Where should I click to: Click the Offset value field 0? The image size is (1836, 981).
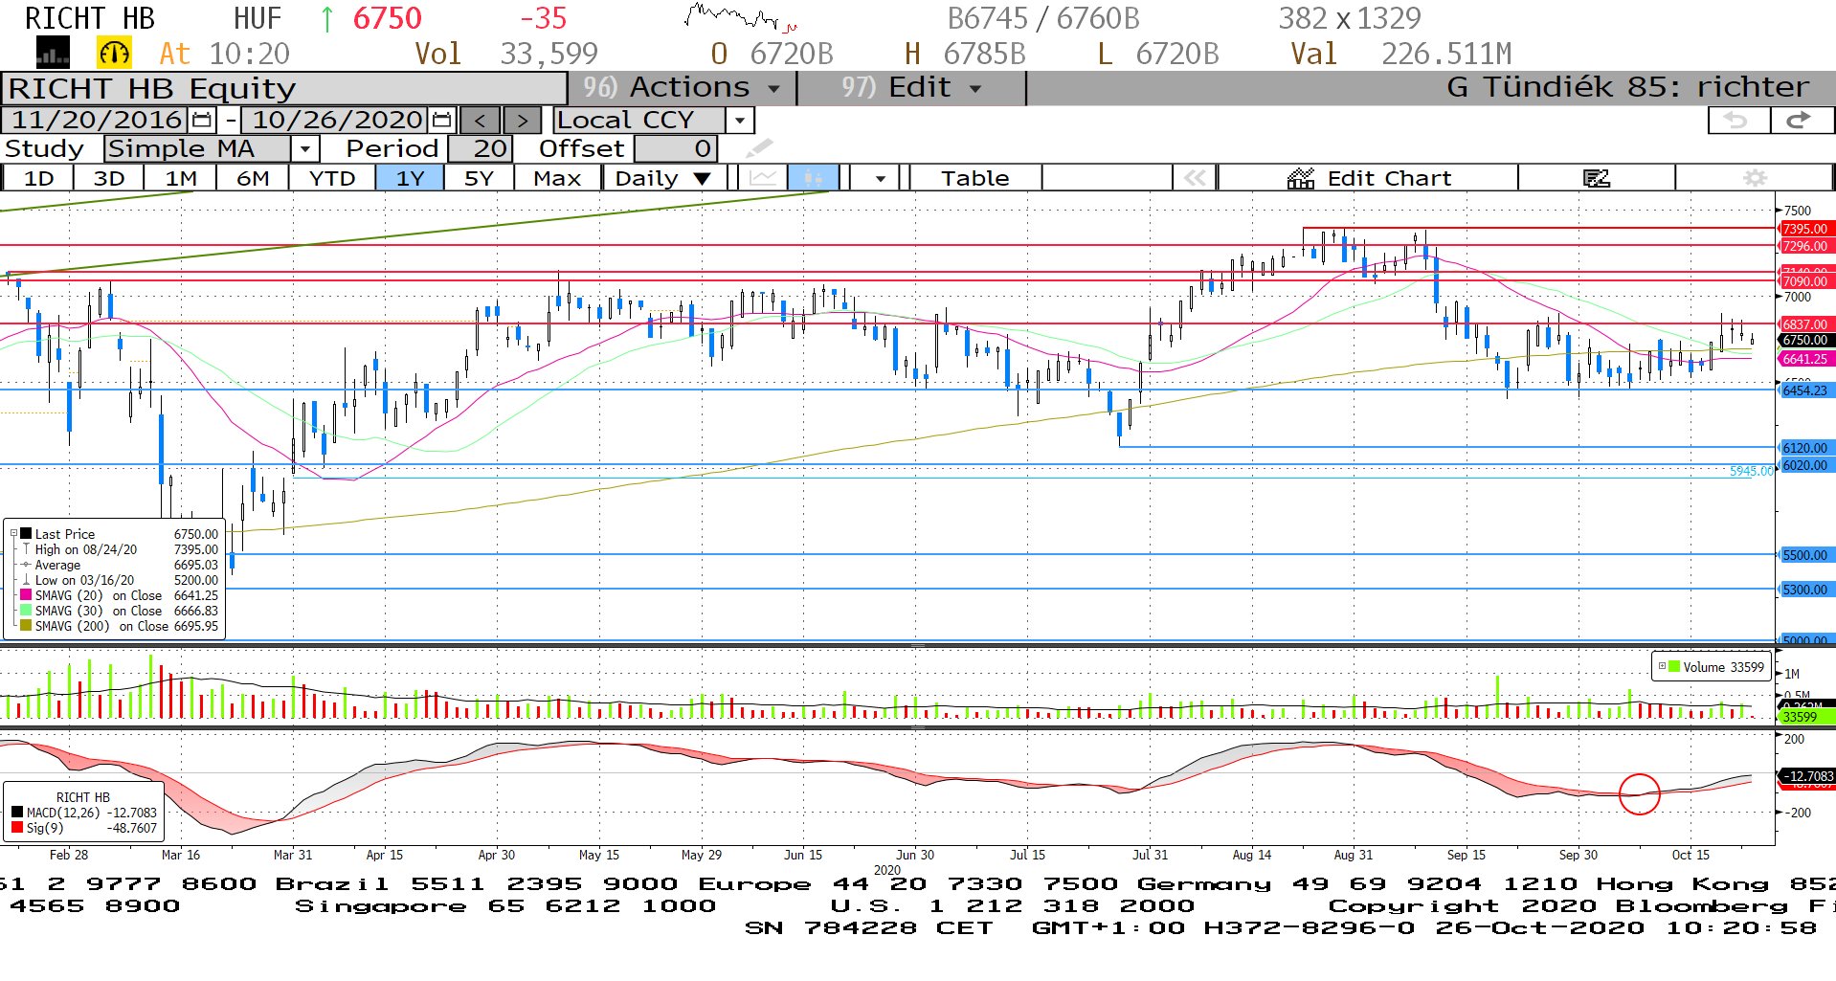[675, 148]
